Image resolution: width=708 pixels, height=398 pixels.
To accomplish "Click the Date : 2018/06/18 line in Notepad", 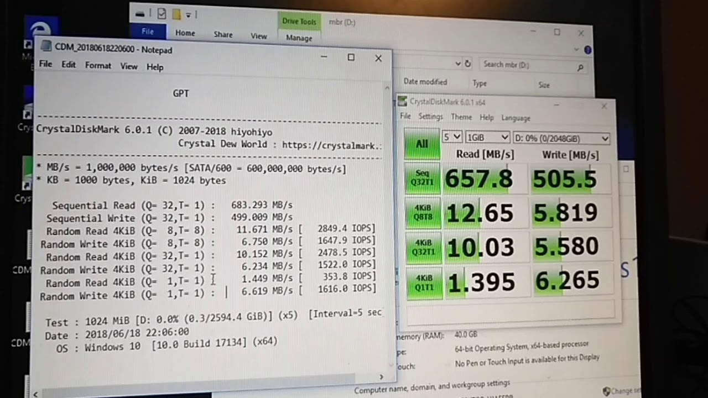I will click(117, 334).
